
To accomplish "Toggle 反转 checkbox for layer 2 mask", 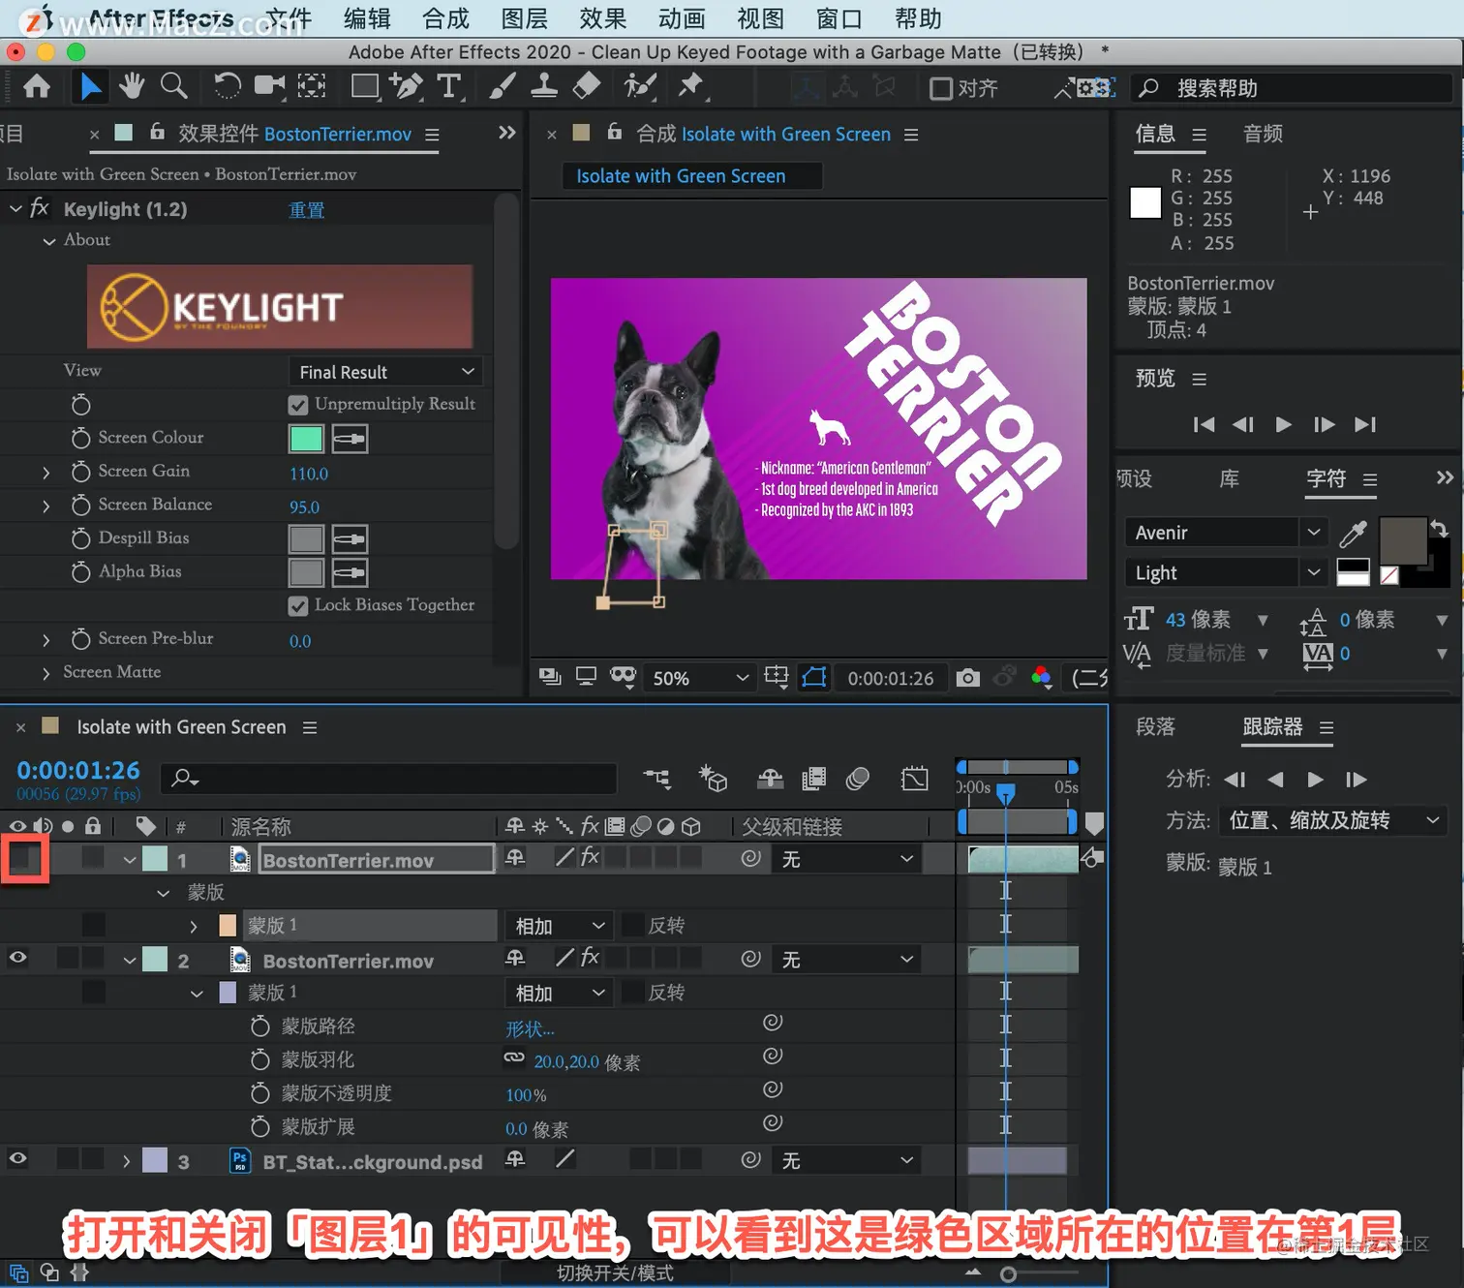I will click(x=632, y=992).
